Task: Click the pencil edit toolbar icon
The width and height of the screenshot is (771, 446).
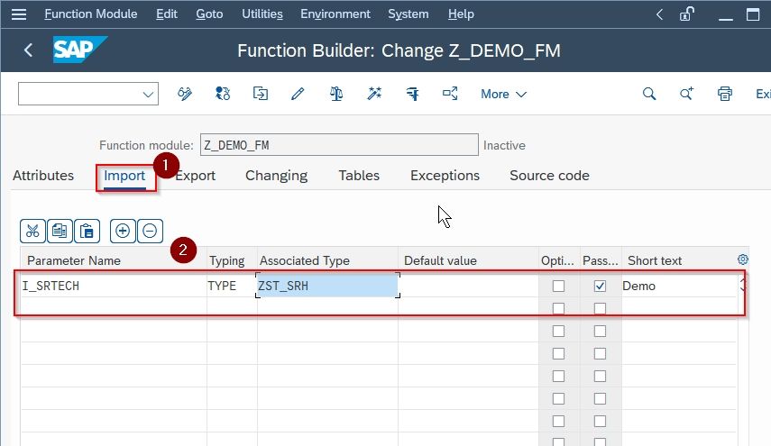Action: click(298, 94)
